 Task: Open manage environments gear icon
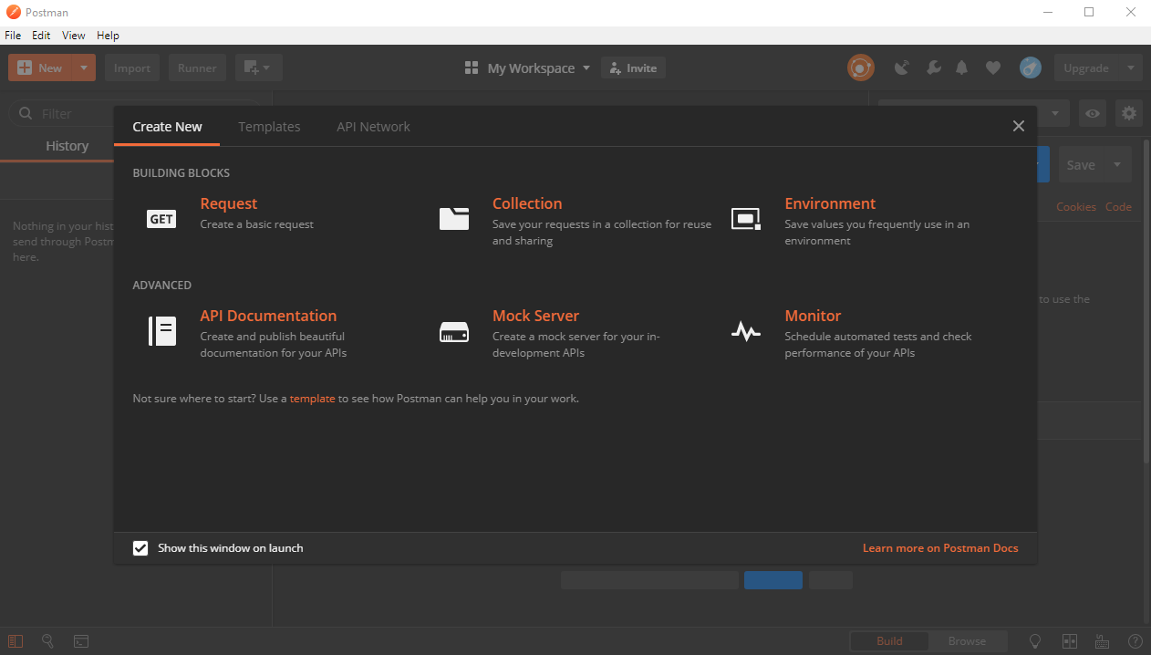[1129, 113]
